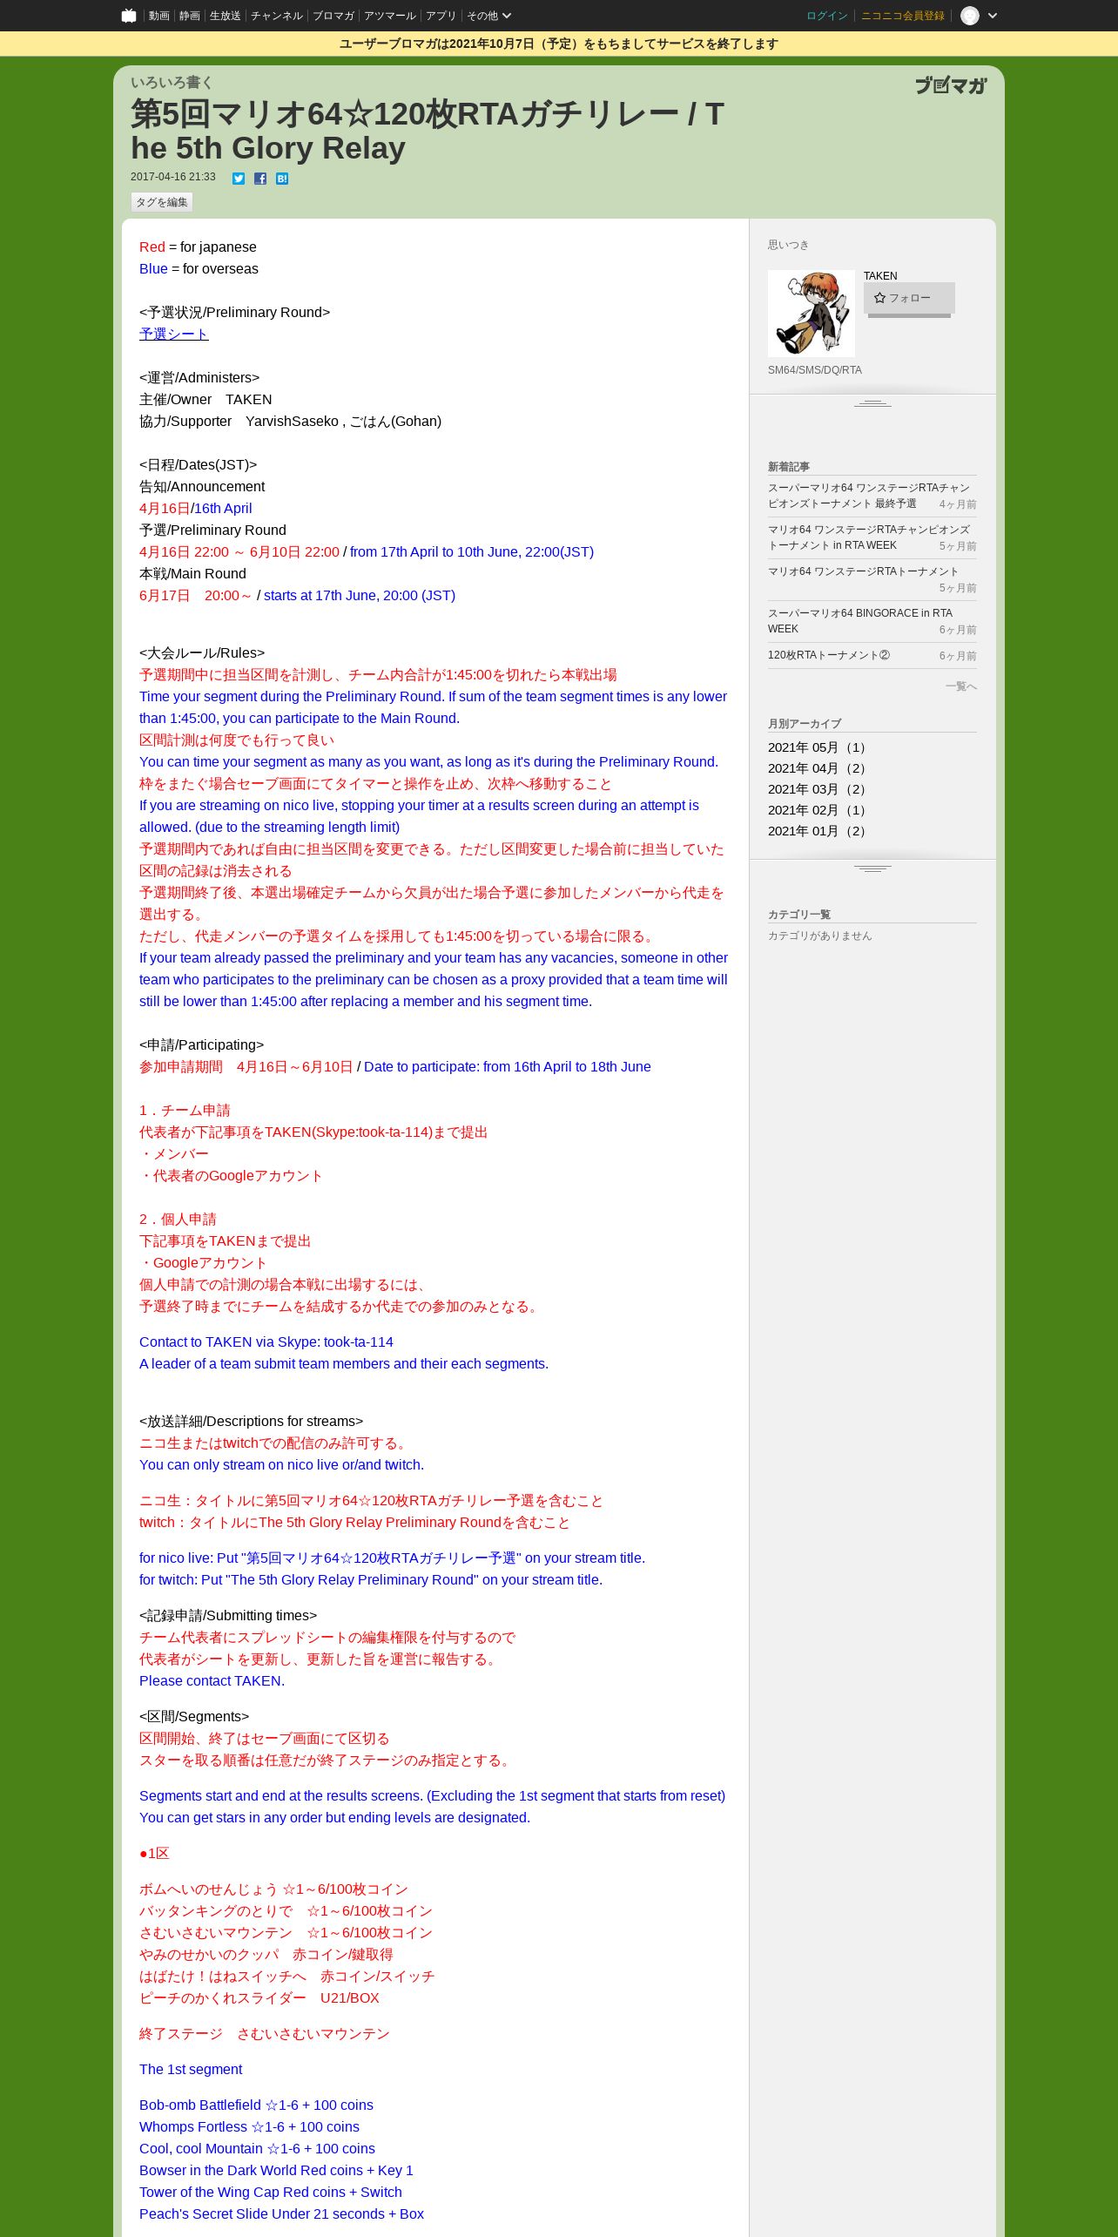The image size is (1118, 2237).
Task: Click the 'Contact to TAKEN via Skype' line
Action: point(266,1342)
